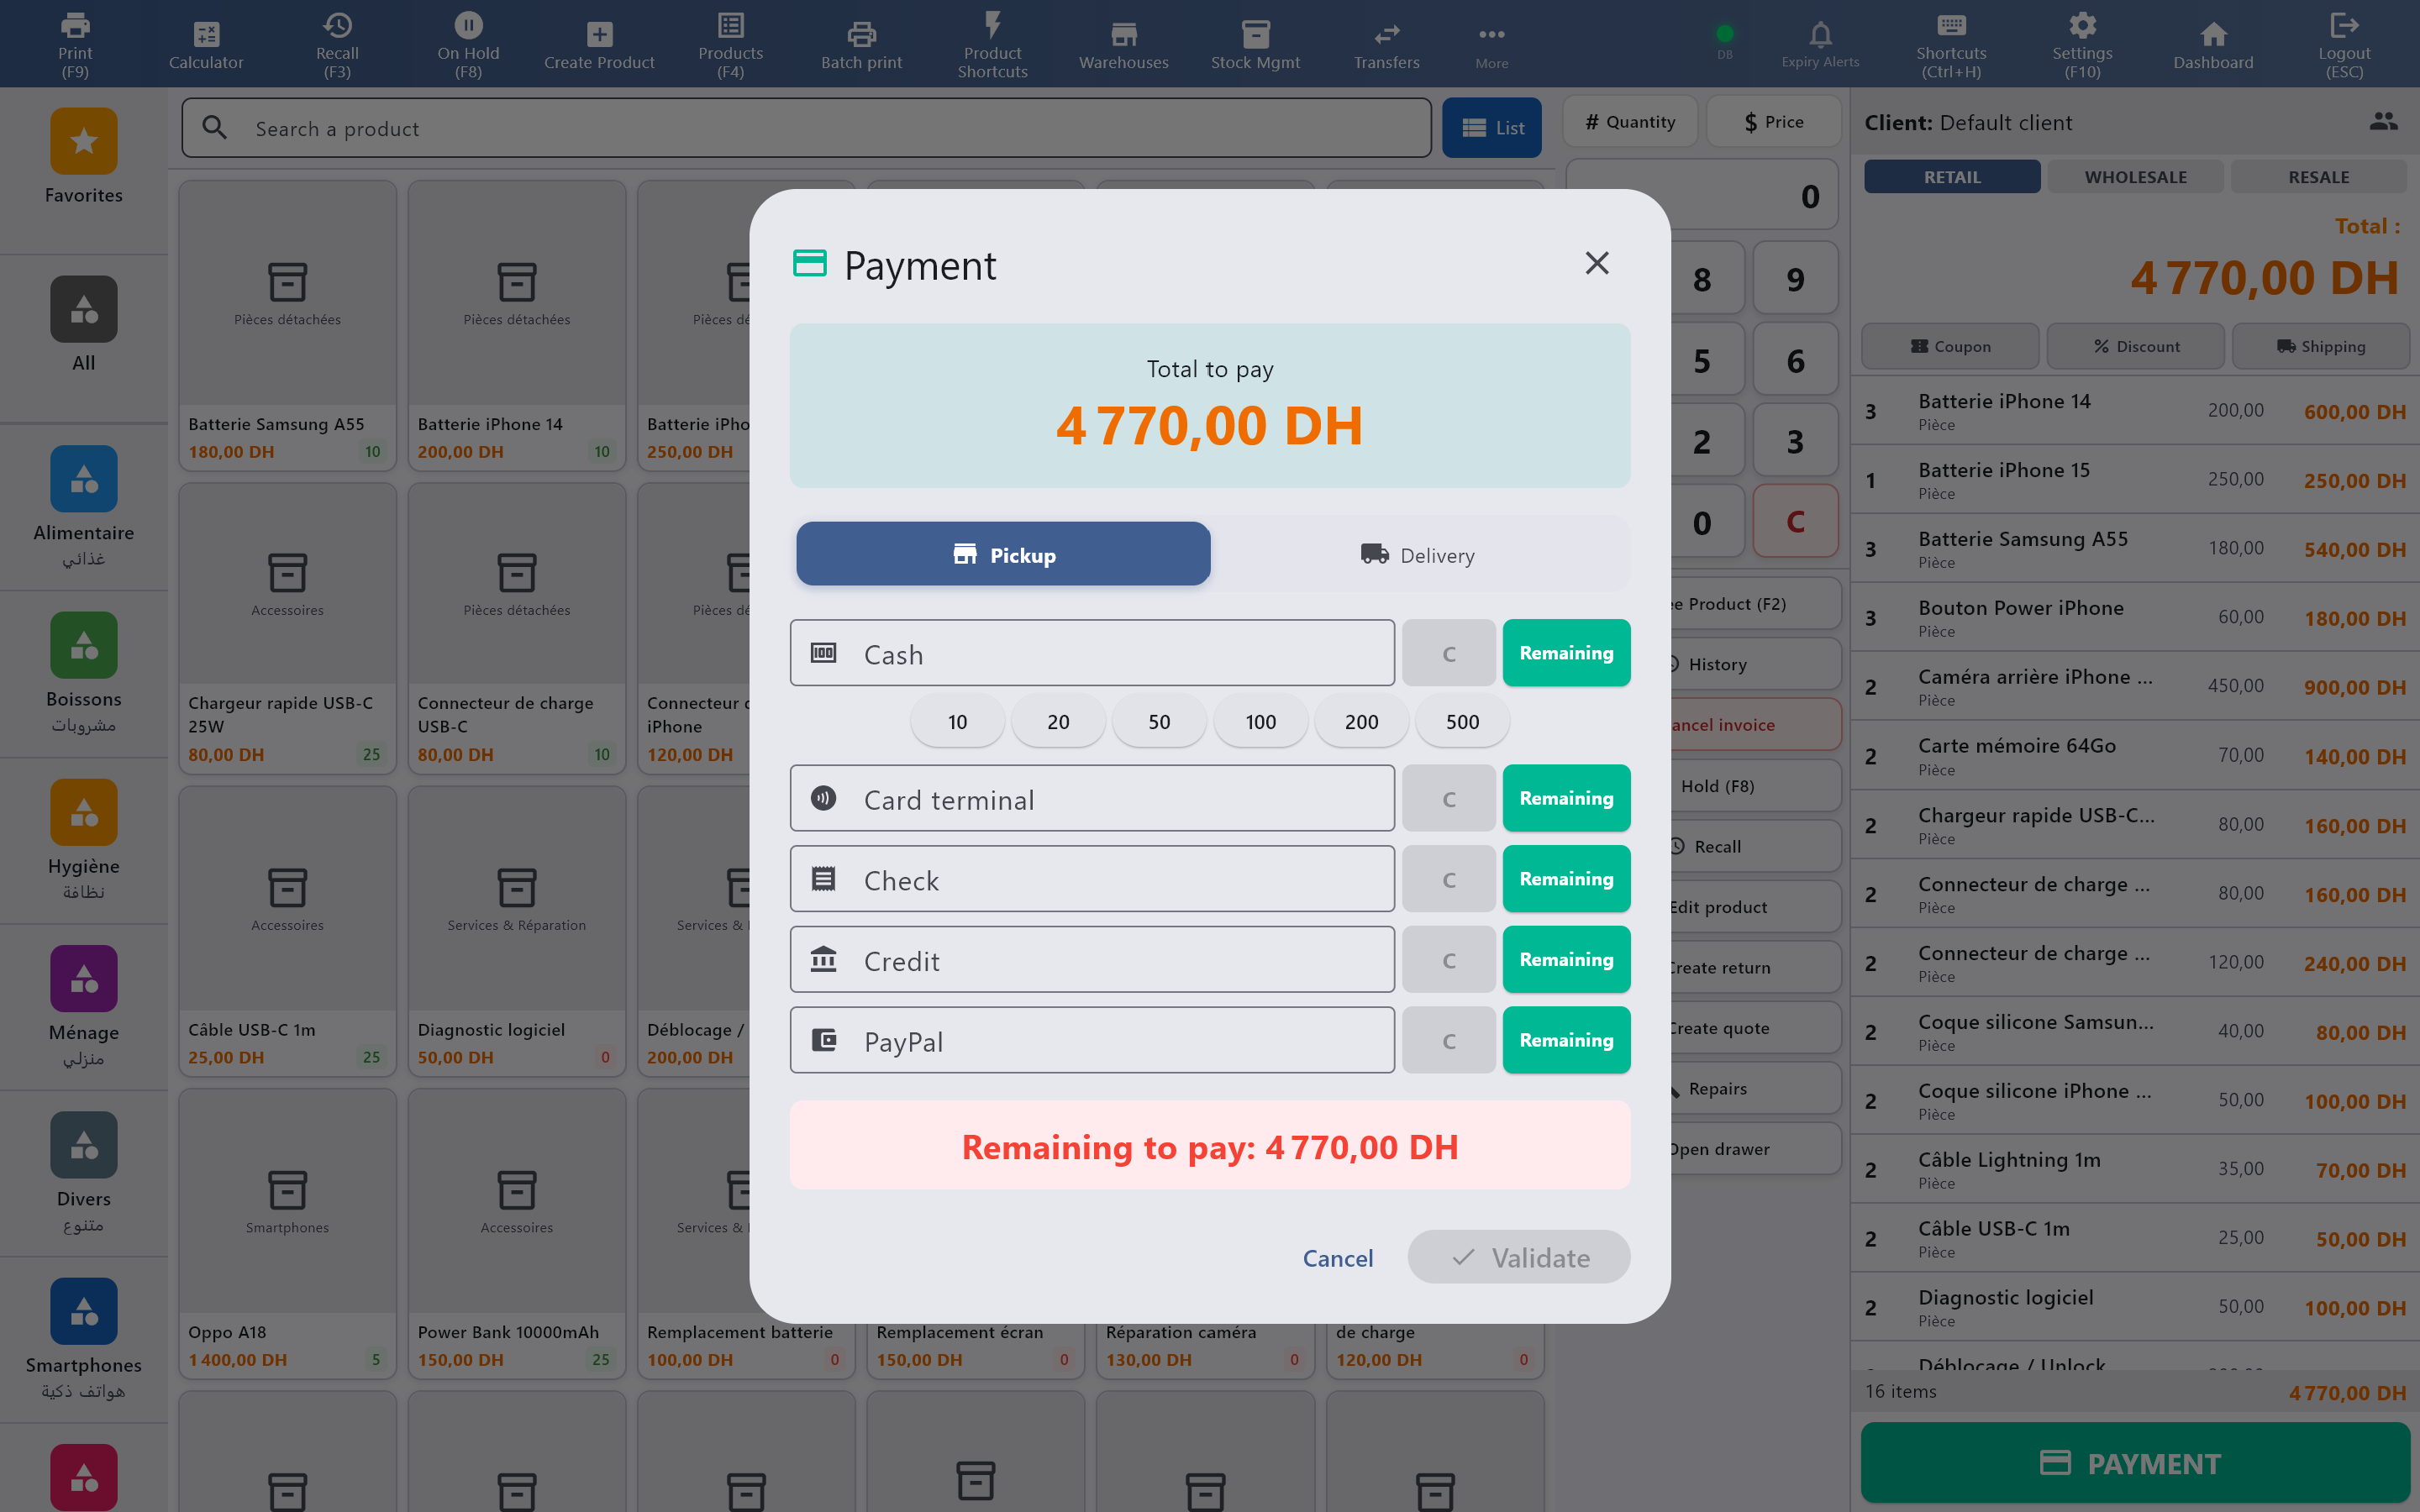Select the Smartphones category
Screen dimensions: 2420x1512
tap(83, 1330)
